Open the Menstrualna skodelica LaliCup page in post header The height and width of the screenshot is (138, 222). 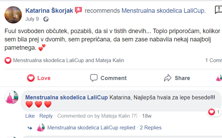[x=163, y=11]
